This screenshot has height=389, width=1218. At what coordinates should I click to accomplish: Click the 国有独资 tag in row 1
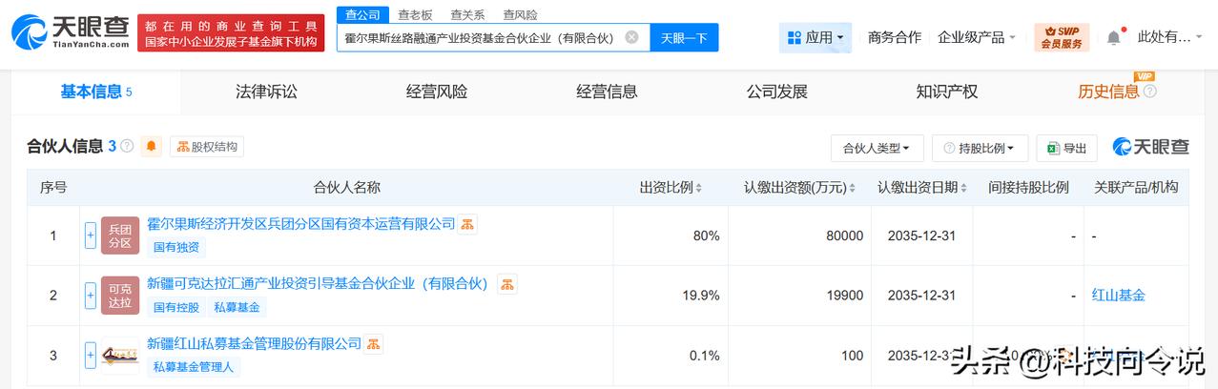coord(176,248)
